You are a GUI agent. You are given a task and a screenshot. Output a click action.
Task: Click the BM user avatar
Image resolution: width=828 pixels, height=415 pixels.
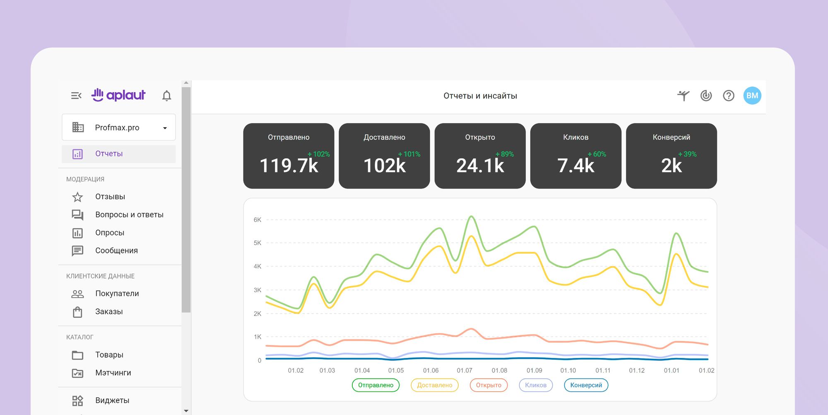[x=752, y=96]
